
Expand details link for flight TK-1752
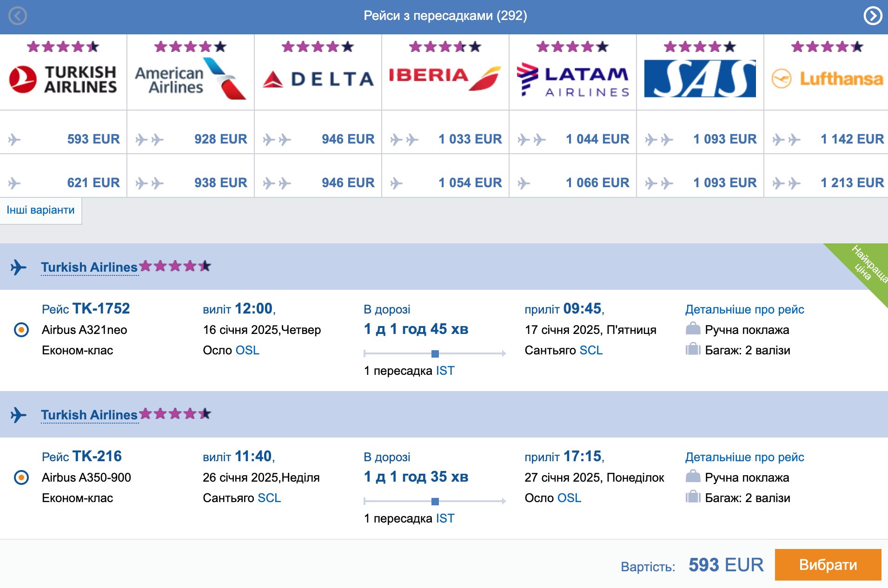[x=744, y=309]
